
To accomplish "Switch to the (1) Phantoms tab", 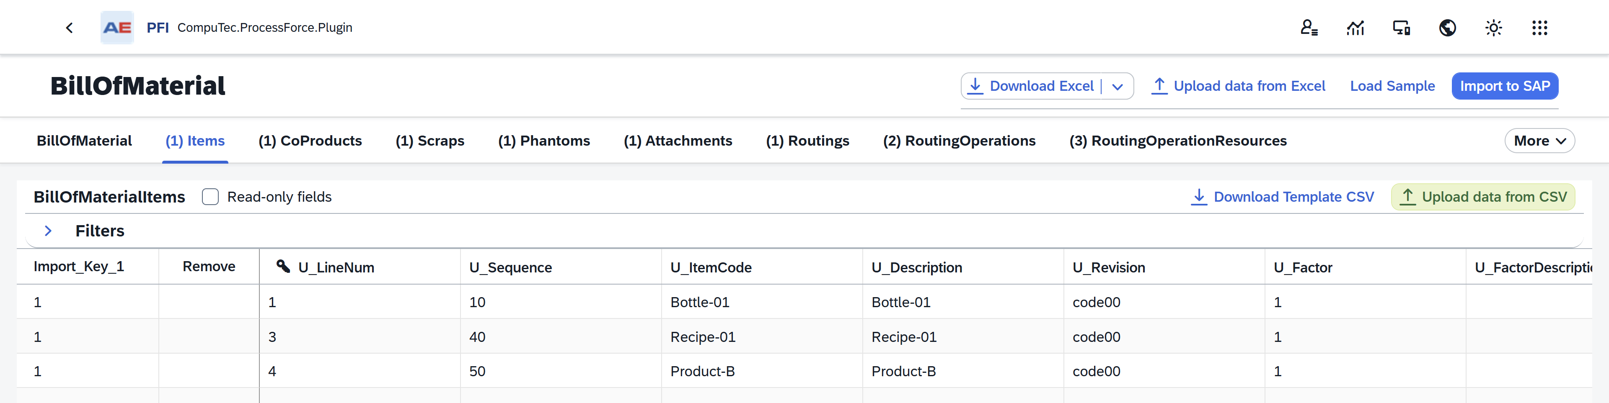I will point(544,141).
